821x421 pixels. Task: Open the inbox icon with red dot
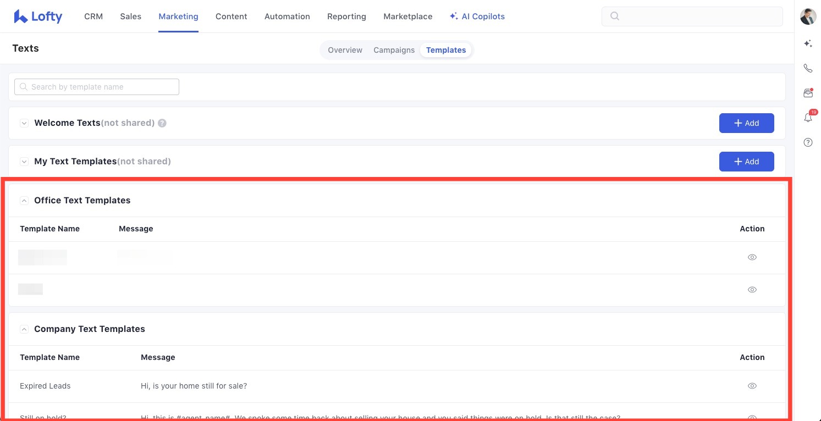click(x=808, y=93)
